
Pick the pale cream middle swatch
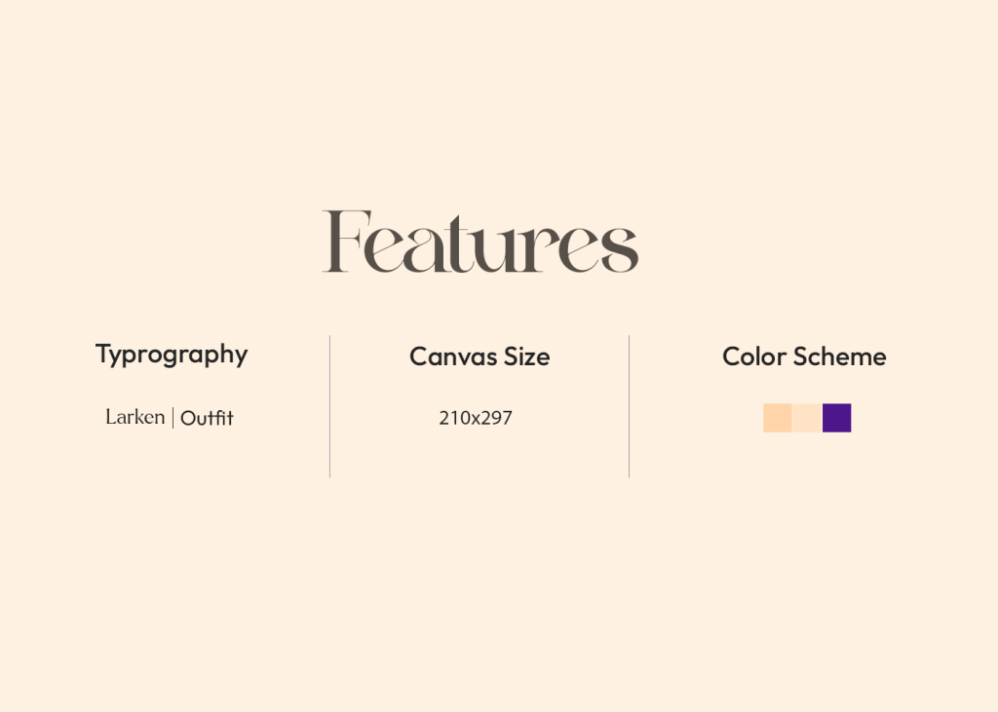(807, 418)
